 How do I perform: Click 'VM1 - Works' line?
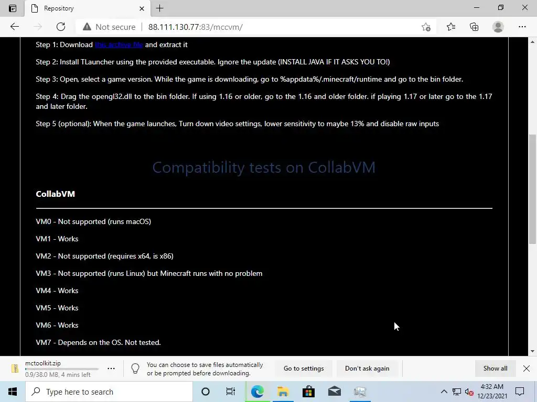tap(57, 239)
